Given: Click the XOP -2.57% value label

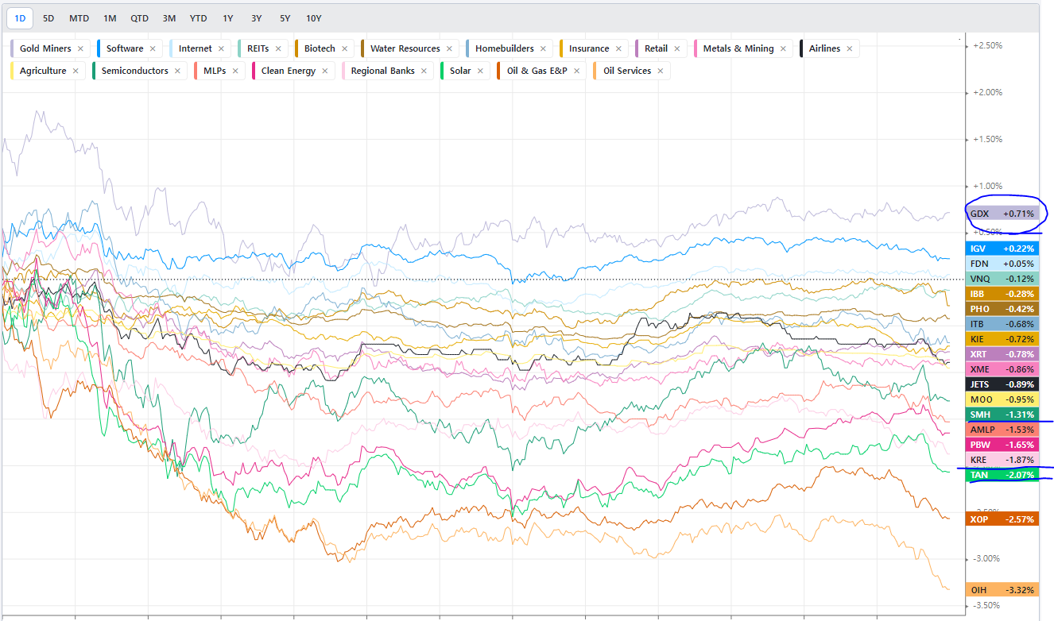Looking at the screenshot, I should [1002, 519].
